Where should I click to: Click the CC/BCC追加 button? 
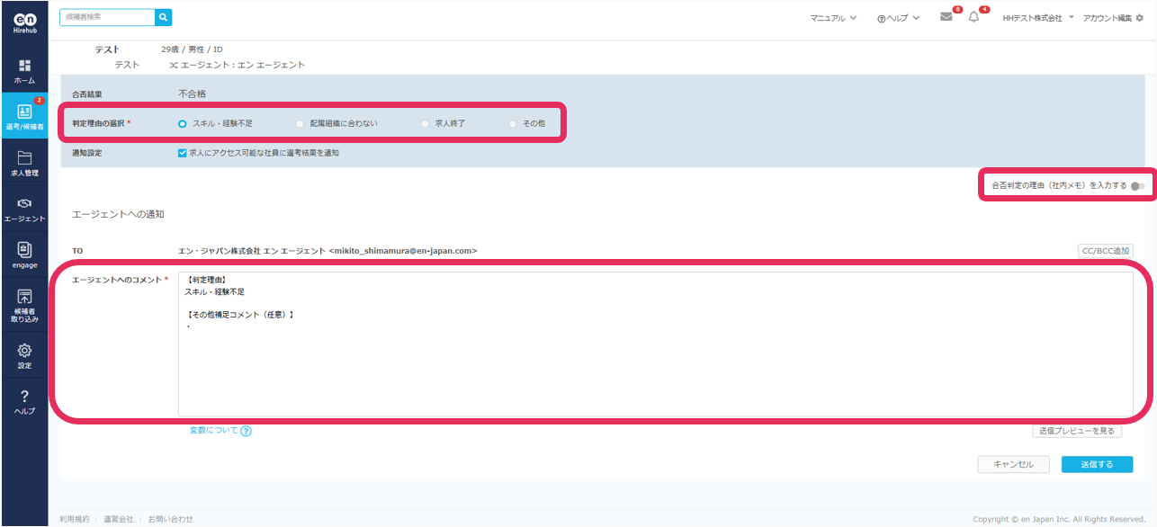coord(1104,251)
